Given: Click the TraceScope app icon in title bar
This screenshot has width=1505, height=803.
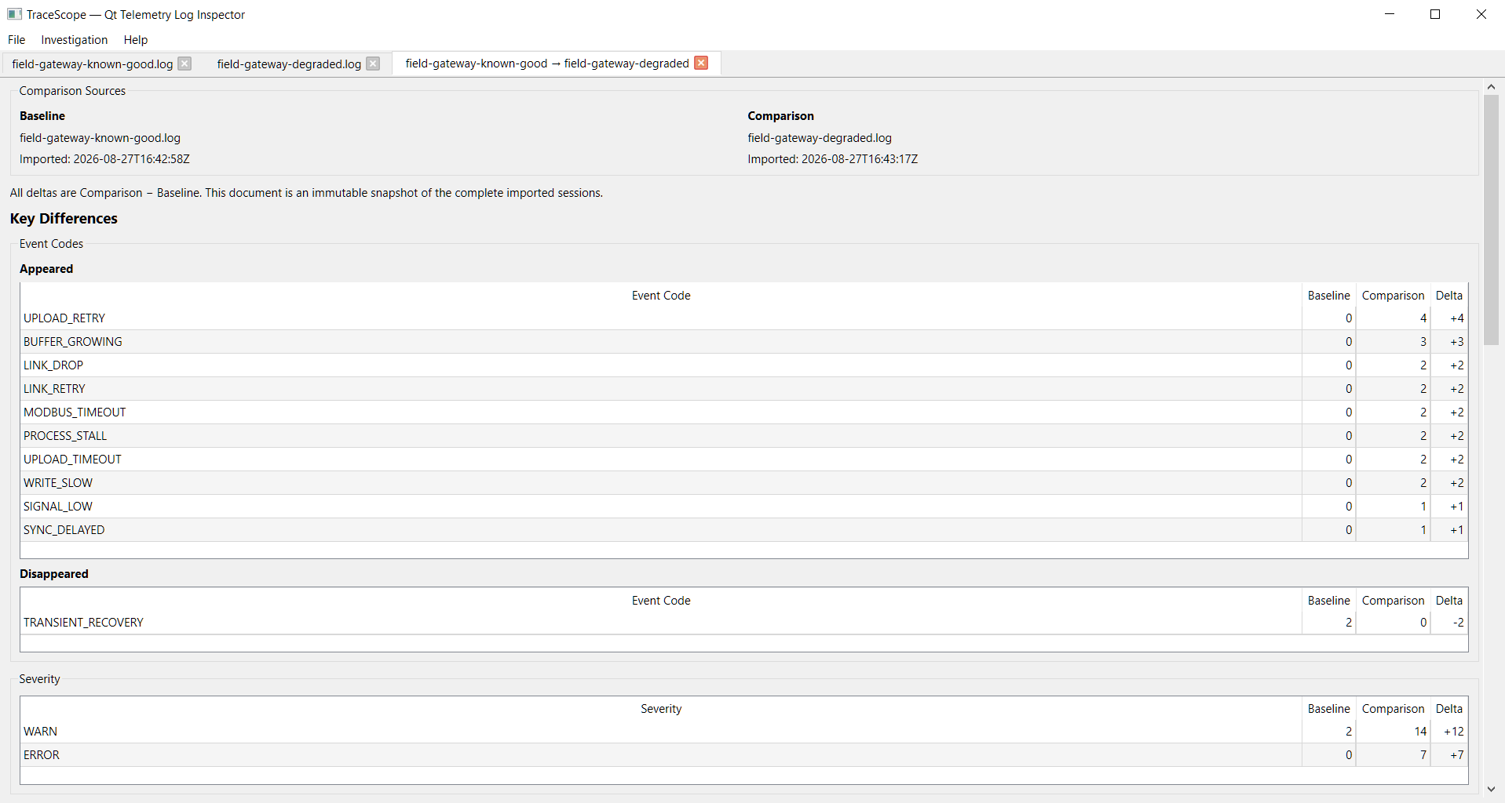Looking at the screenshot, I should [x=14, y=14].
